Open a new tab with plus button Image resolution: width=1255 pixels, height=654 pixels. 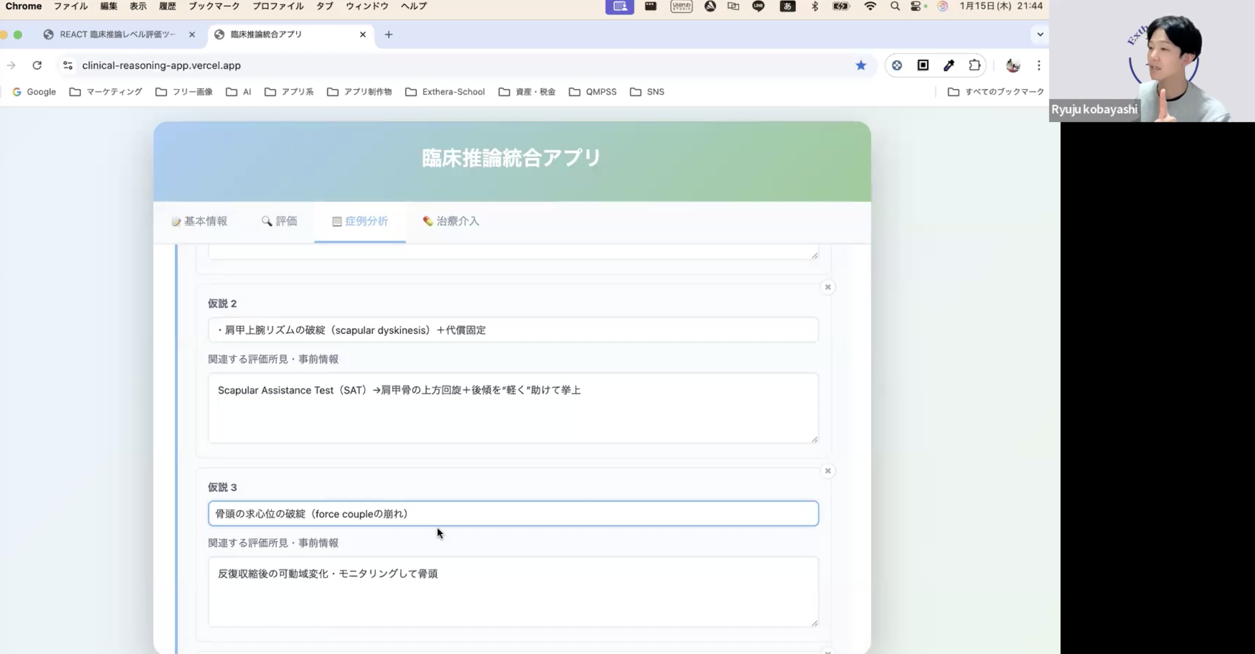pos(388,34)
